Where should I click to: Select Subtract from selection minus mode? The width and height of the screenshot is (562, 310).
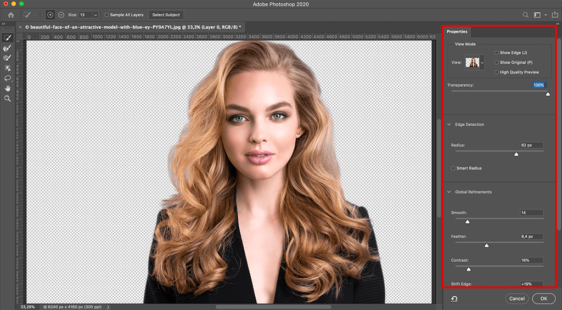[61, 15]
